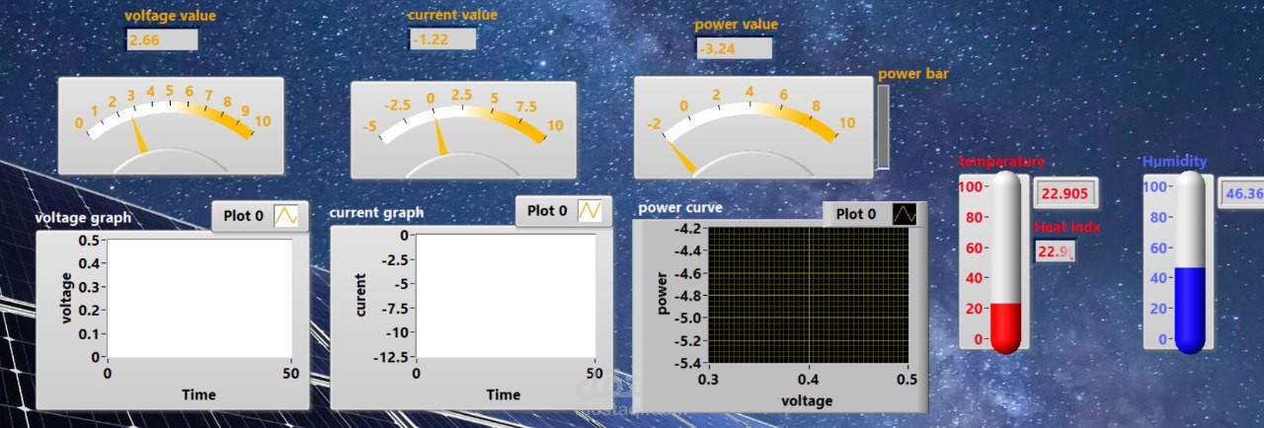Click the 'voltage value' label
Viewport: 1264px width, 428px height.
coord(170,16)
